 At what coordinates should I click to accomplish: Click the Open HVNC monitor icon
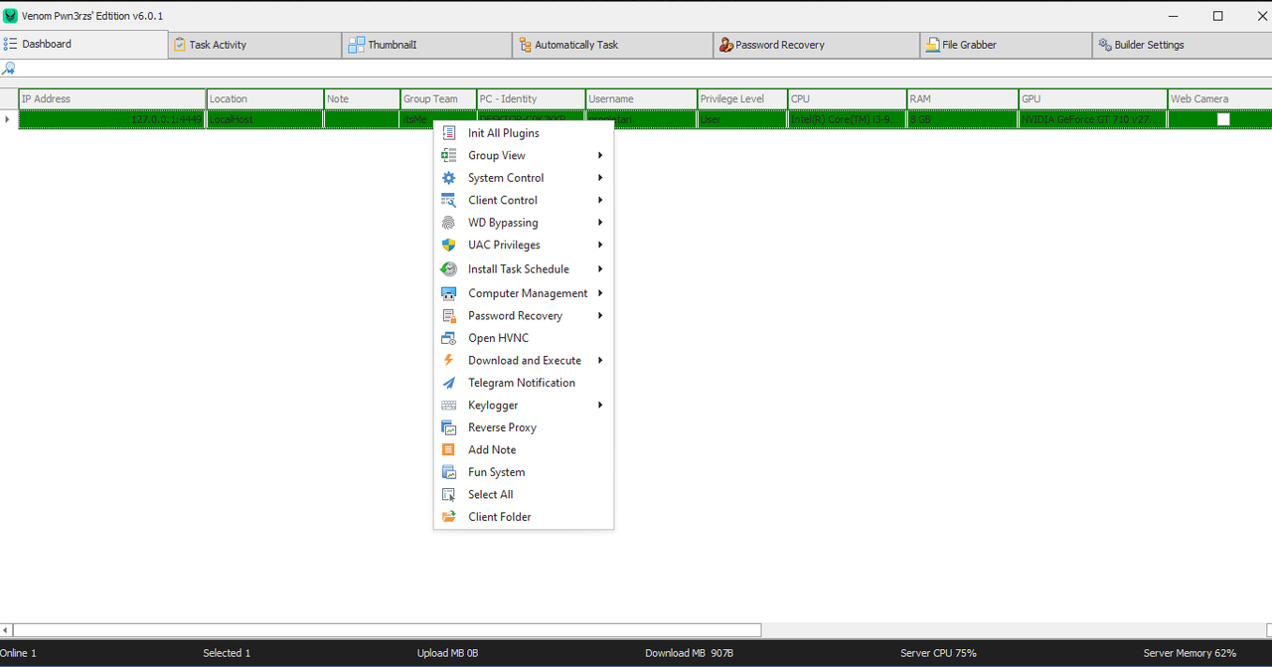[448, 338]
